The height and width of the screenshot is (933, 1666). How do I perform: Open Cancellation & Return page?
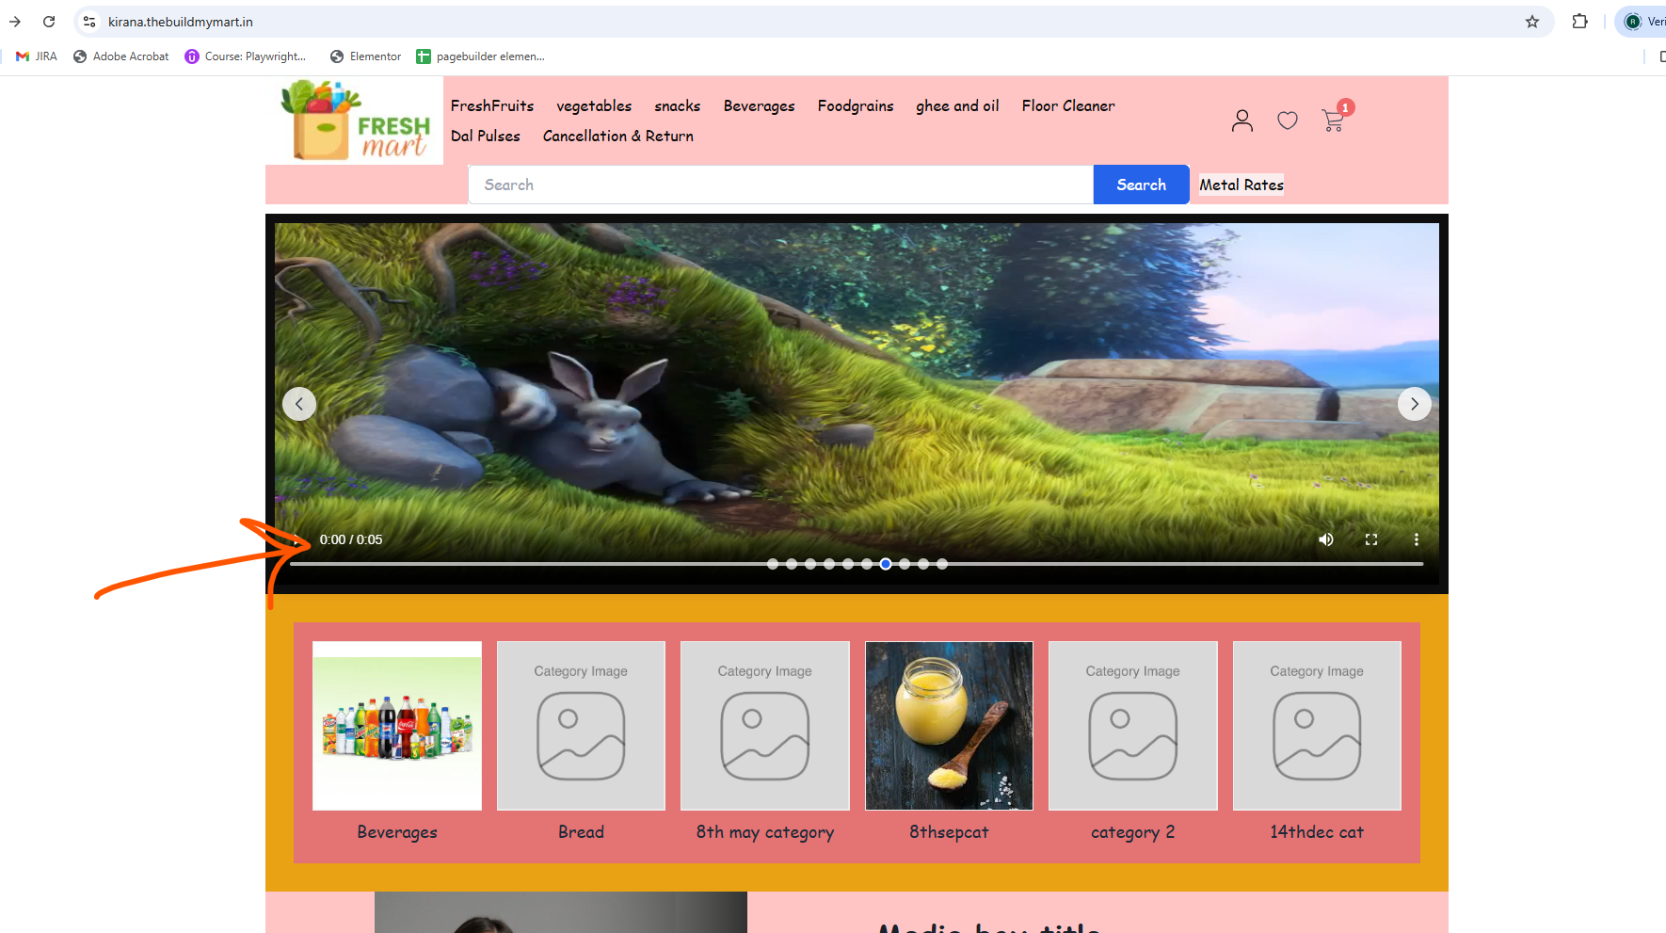(x=618, y=136)
